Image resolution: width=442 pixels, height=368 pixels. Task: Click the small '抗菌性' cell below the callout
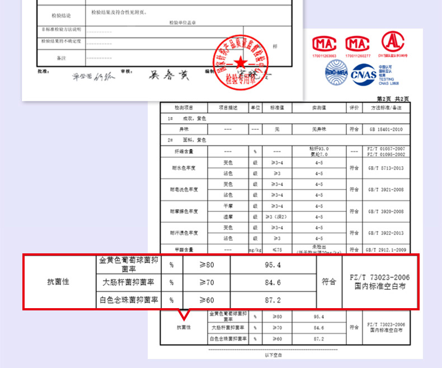pyautogui.click(x=184, y=327)
